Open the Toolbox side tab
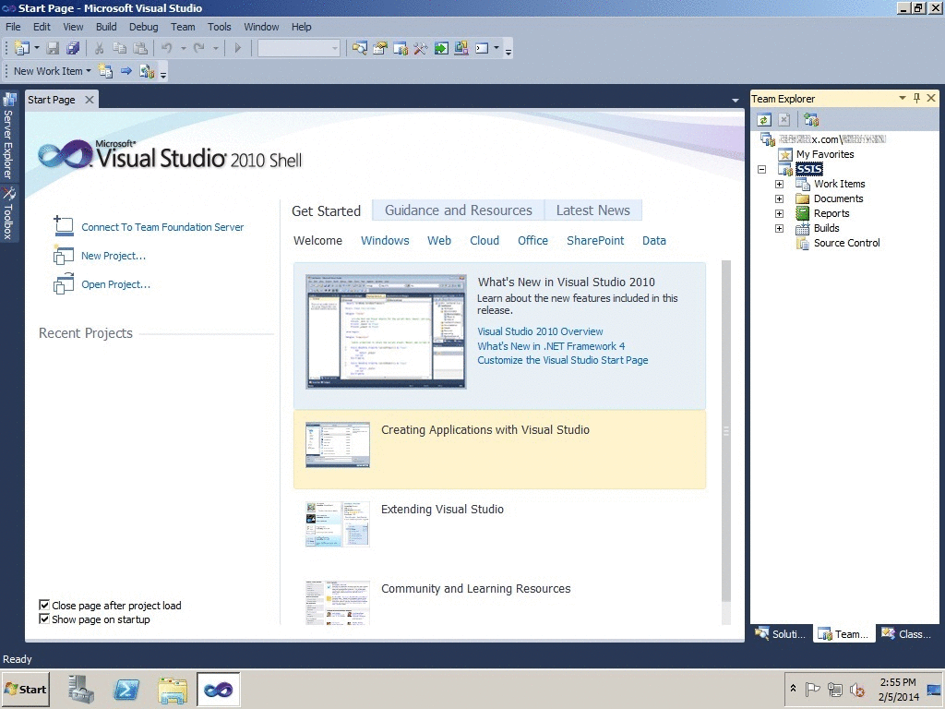Image resolution: width=945 pixels, height=709 pixels. click(8, 213)
